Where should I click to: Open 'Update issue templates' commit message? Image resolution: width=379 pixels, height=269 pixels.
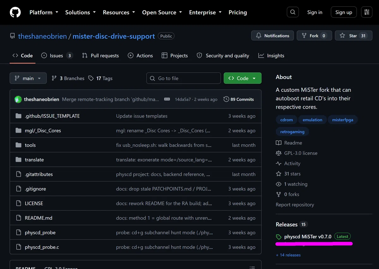[141, 116]
